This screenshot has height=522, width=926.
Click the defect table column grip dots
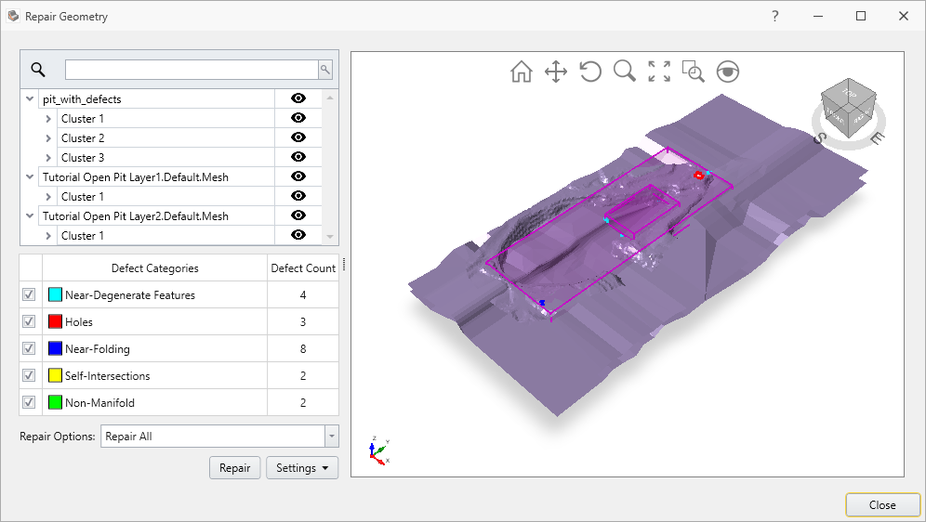coord(344,264)
